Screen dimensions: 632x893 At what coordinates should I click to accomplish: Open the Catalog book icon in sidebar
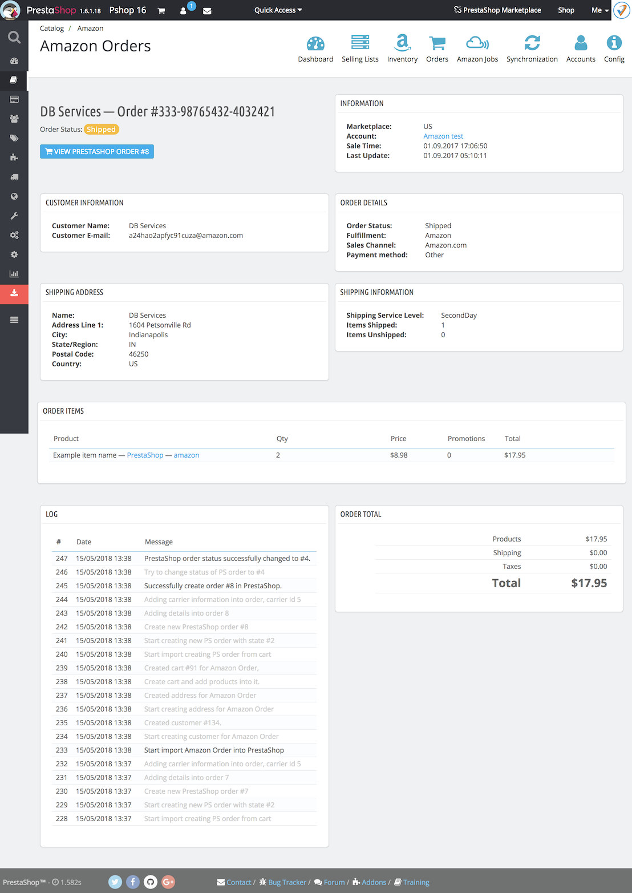pyautogui.click(x=14, y=80)
